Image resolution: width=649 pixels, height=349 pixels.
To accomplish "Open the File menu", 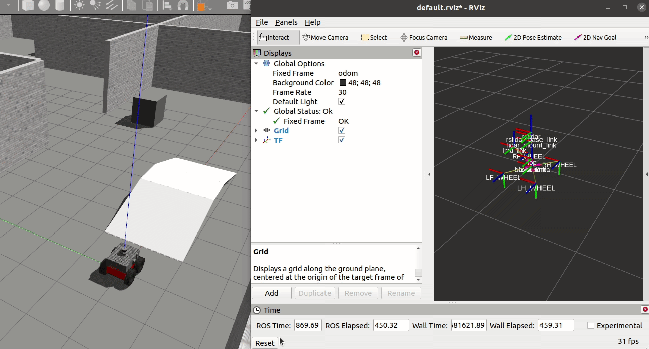I will 262,22.
